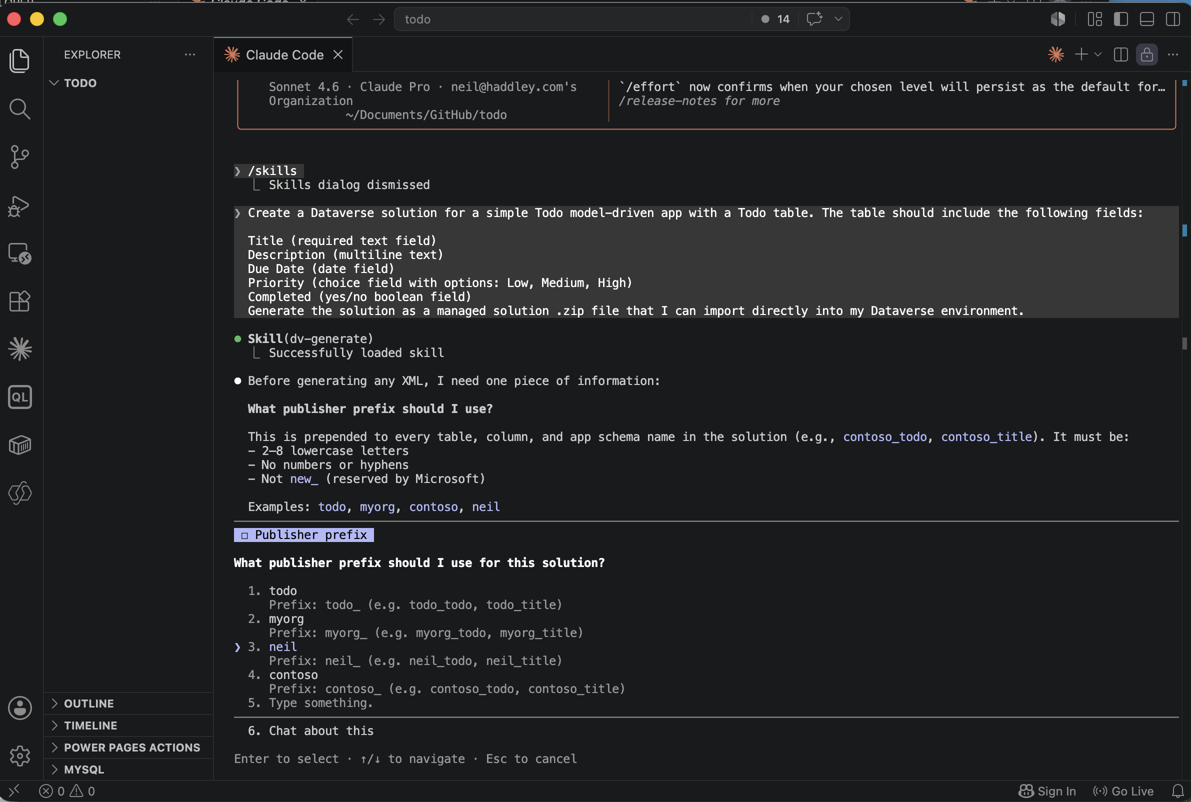Image resolution: width=1191 pixels, height=802 pixels.
Task: Expand the OUTLINE section
Action: click(x=128, y=703)
